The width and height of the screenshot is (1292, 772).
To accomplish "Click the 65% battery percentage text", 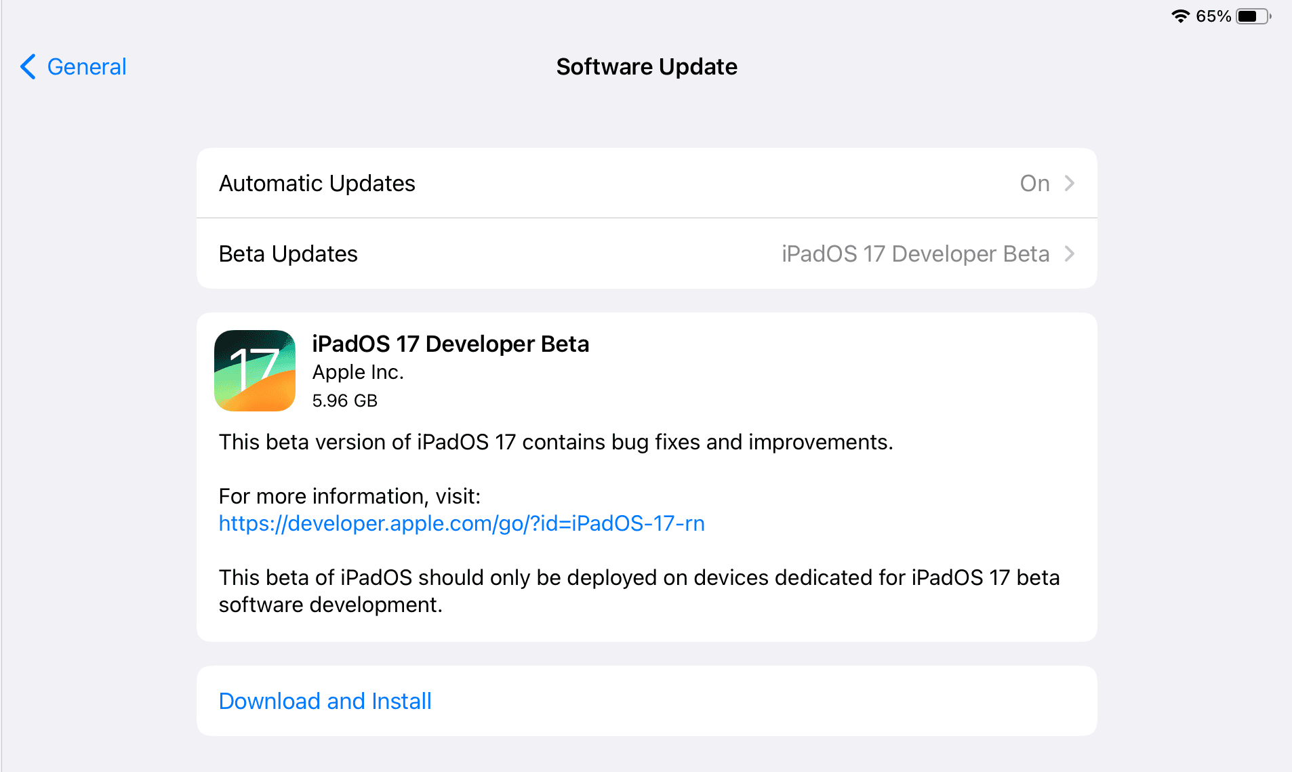I will tap(1213, 16).
